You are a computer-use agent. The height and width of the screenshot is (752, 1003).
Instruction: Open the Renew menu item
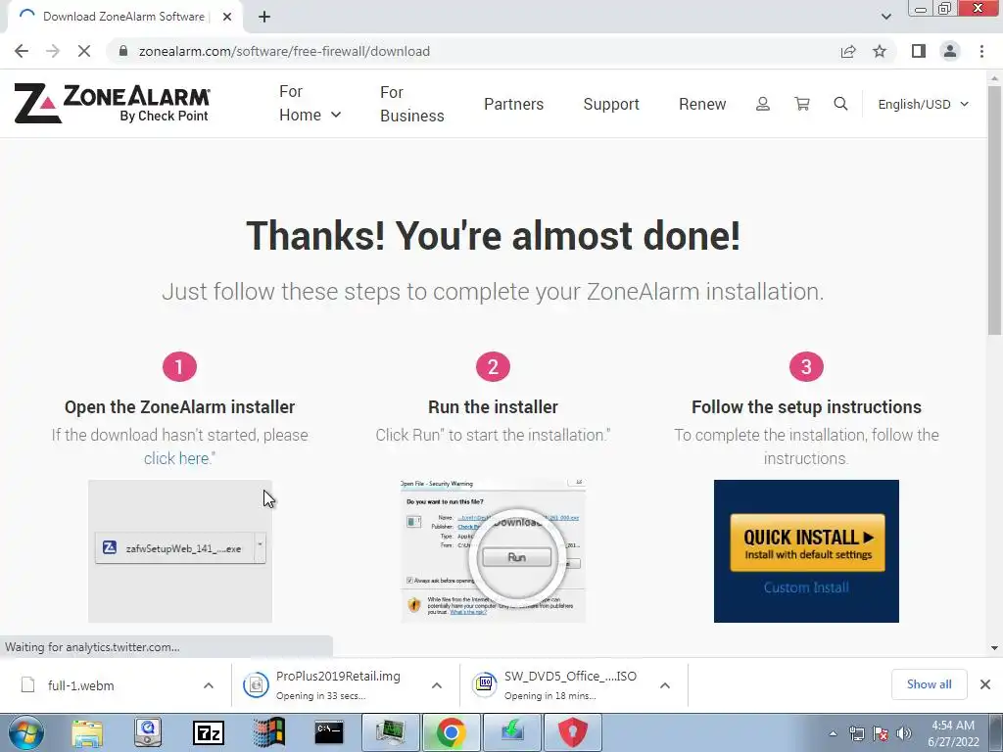[702, 104]
